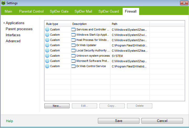Switch to the SpIDer Gate tab
Viewport: 189px width, 128px height.
point(60,11)
